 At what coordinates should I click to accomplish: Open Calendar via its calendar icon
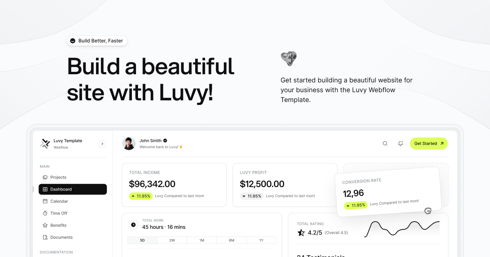pos(46,201)
